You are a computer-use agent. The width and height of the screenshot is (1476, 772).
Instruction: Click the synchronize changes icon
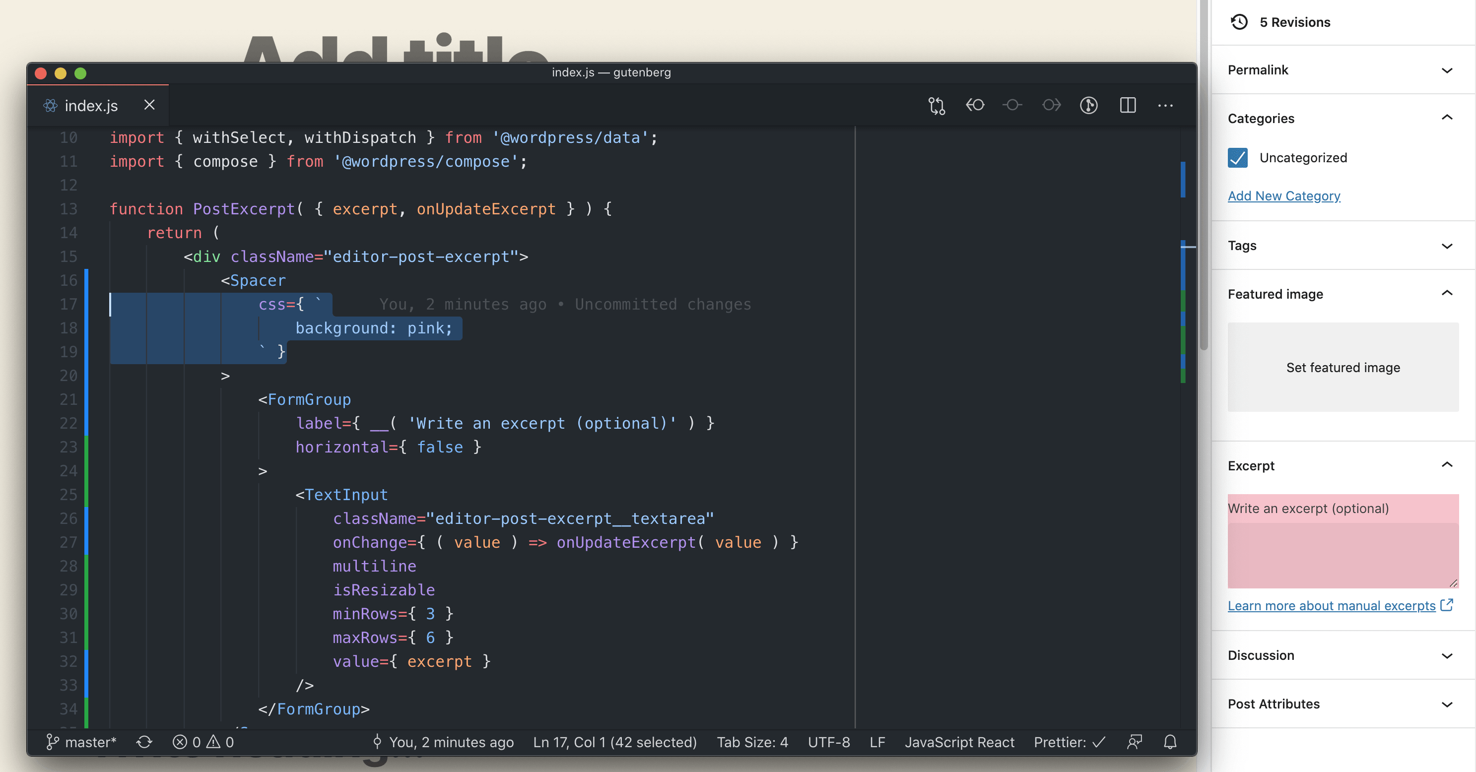click(x=144, y=742)
